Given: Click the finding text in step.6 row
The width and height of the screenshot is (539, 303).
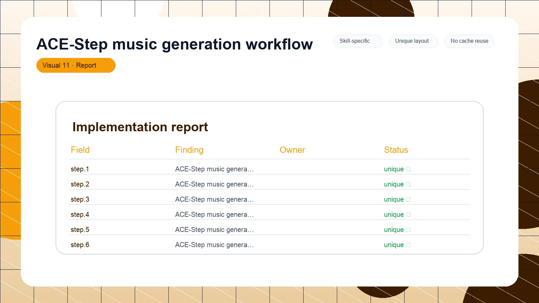Looking at the screenshot, I should tap(214, 245).
